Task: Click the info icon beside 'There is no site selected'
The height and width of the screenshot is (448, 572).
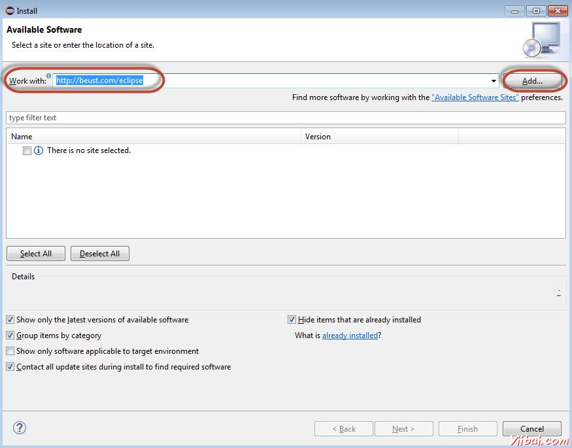Action: click(37, 150)
